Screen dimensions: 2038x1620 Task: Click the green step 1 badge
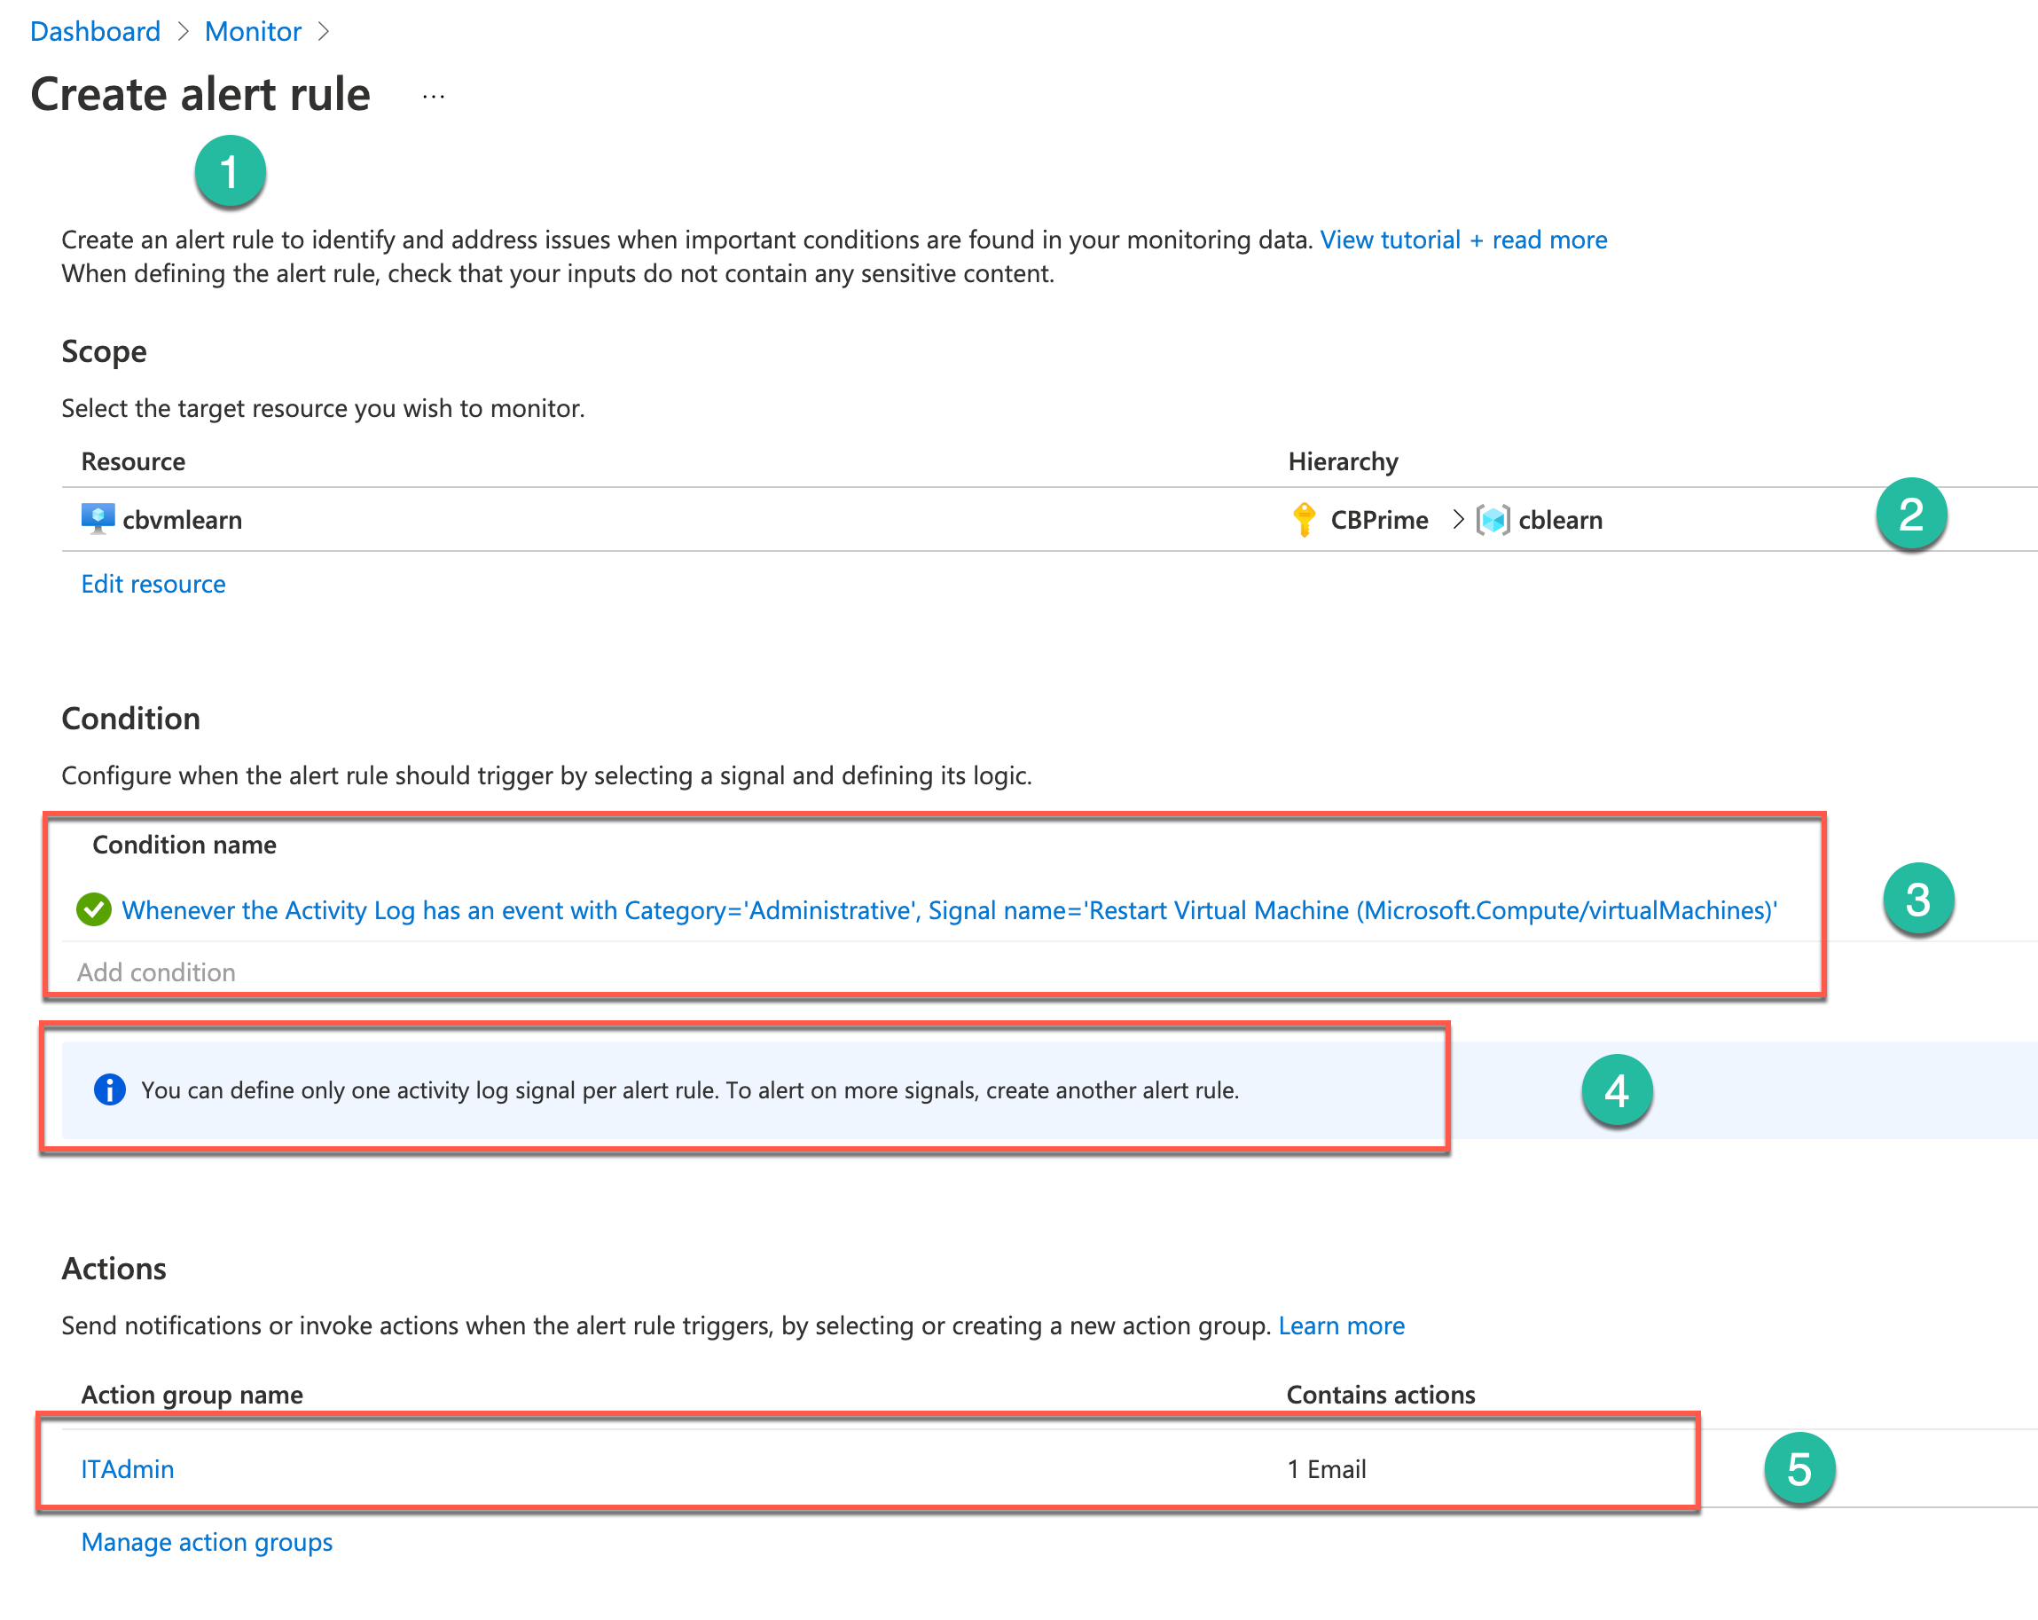click(230, 171)
